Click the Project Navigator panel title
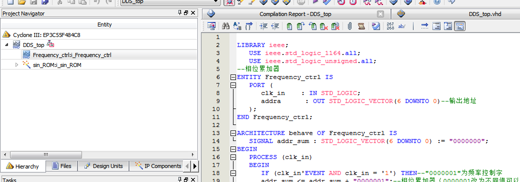The image size is (520, 182). pos(23,13)
